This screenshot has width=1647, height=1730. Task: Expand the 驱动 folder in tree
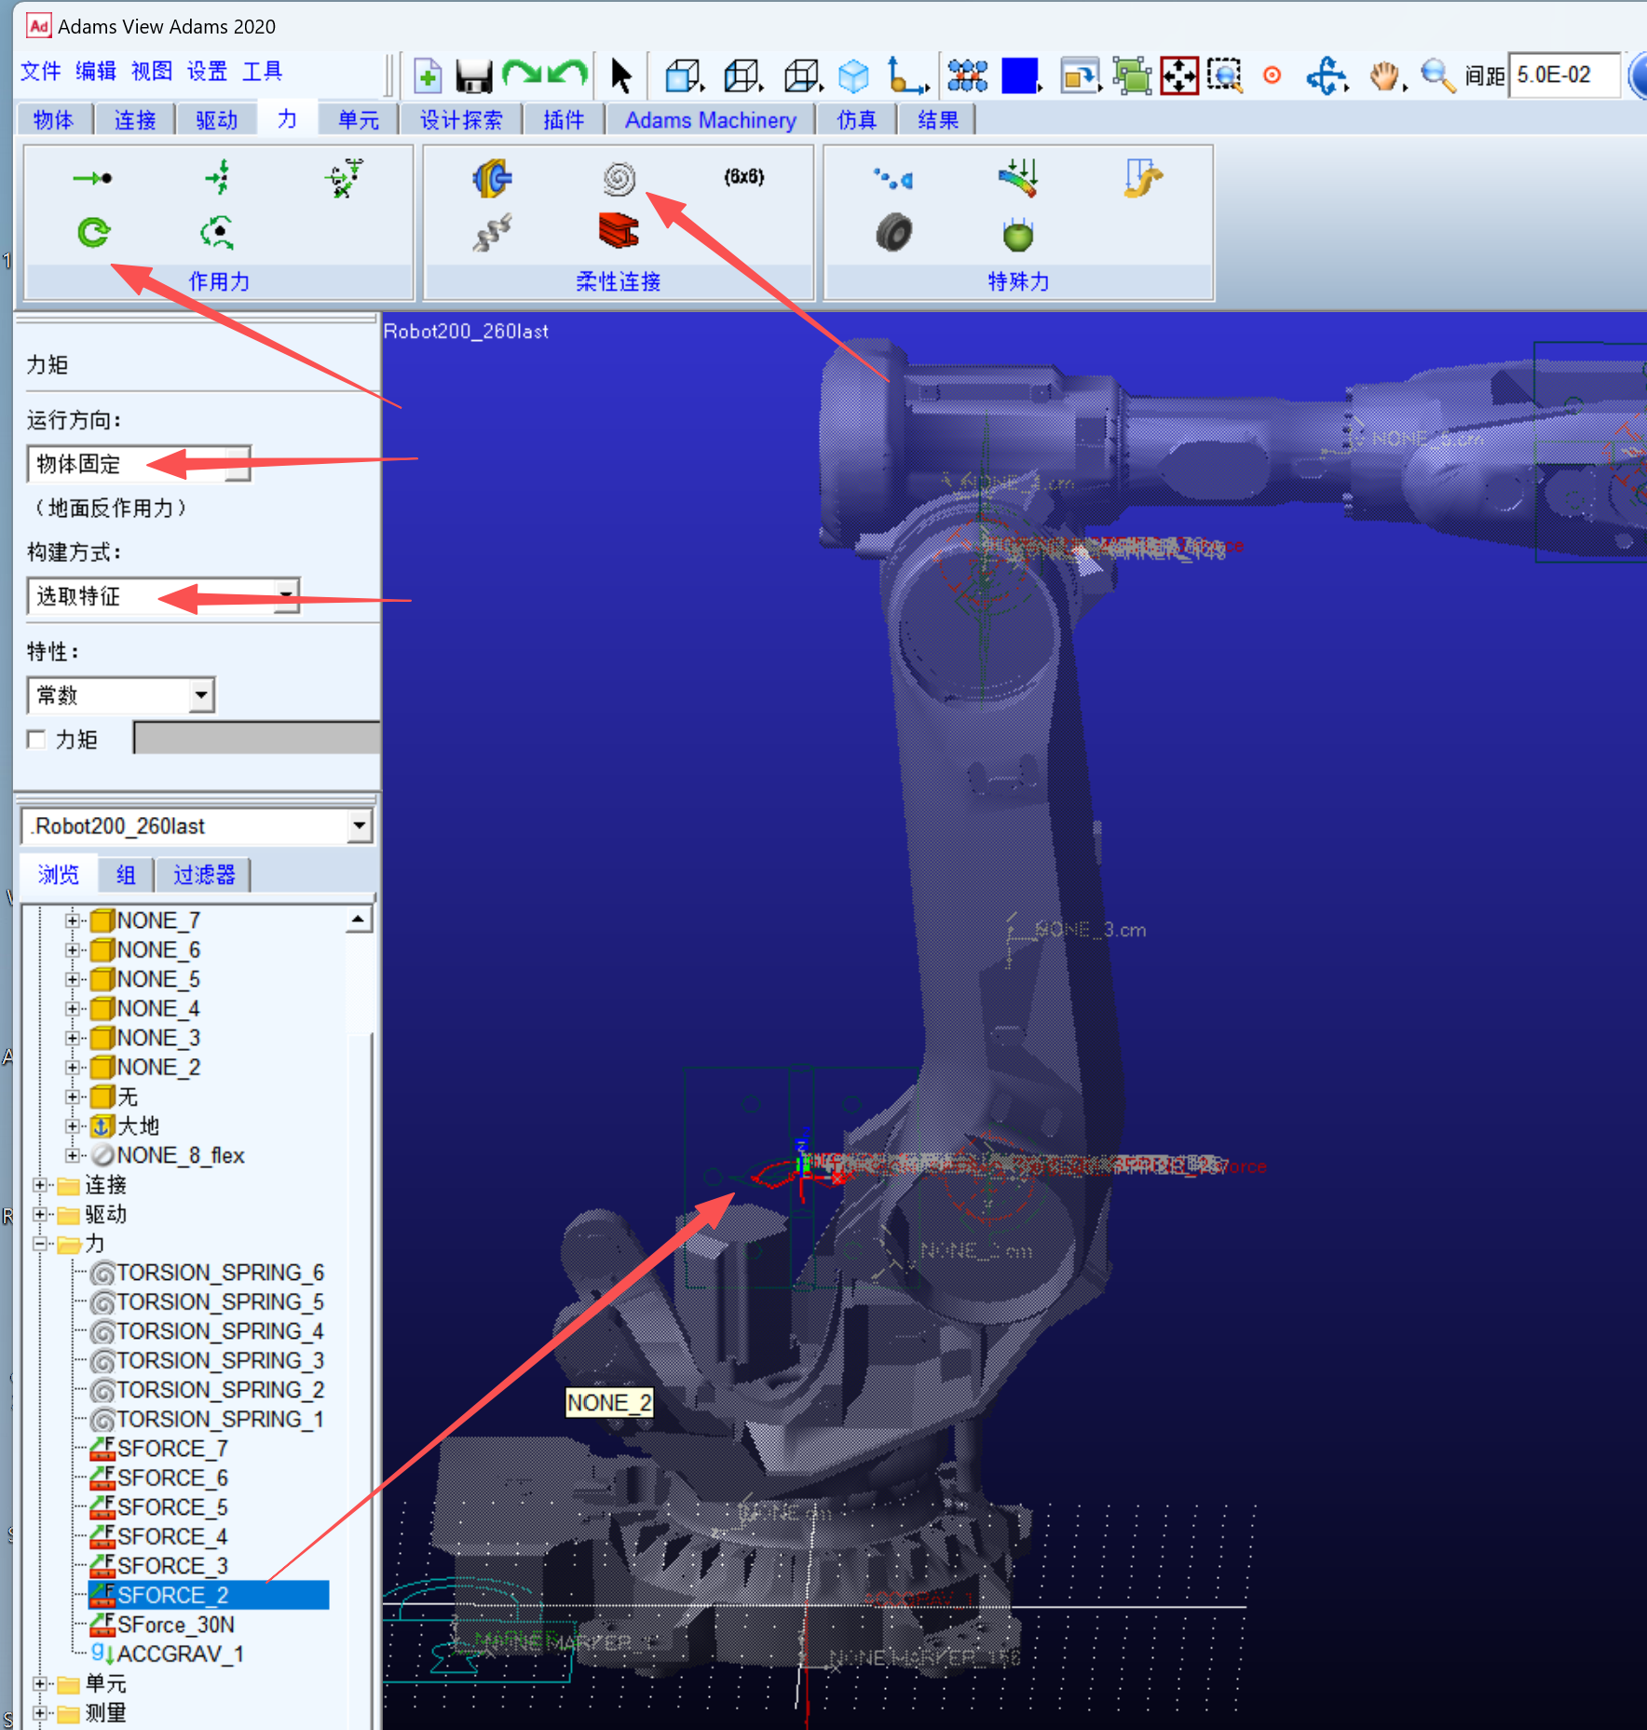[39, 1214]
